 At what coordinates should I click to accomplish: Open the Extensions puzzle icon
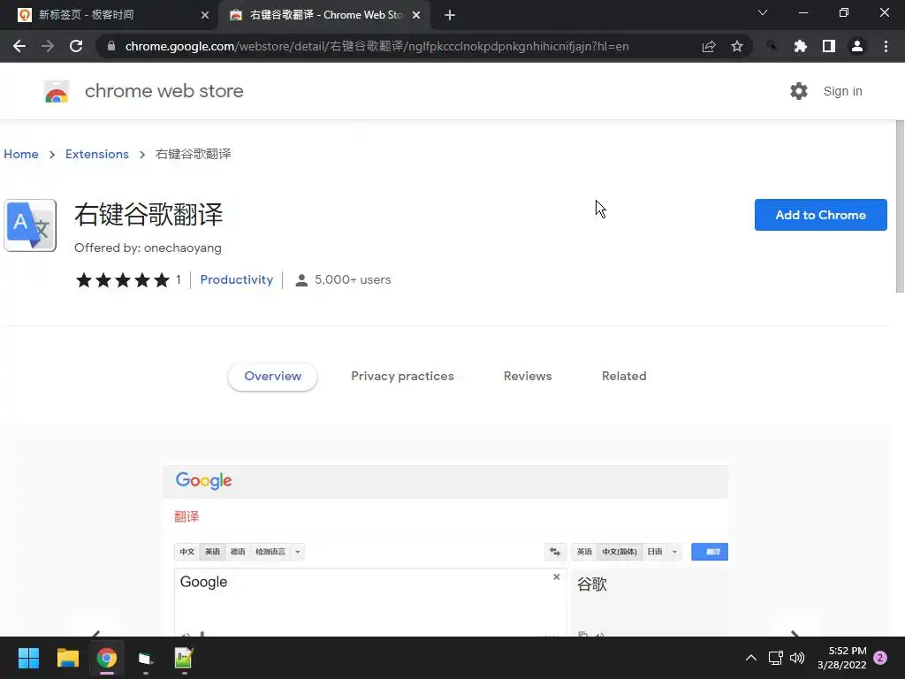point(800,46)
